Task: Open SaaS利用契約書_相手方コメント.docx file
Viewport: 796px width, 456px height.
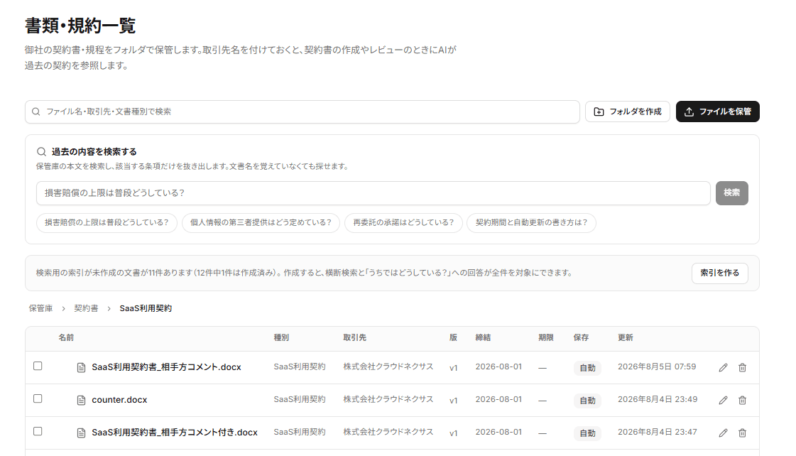Action: [166, 367]
